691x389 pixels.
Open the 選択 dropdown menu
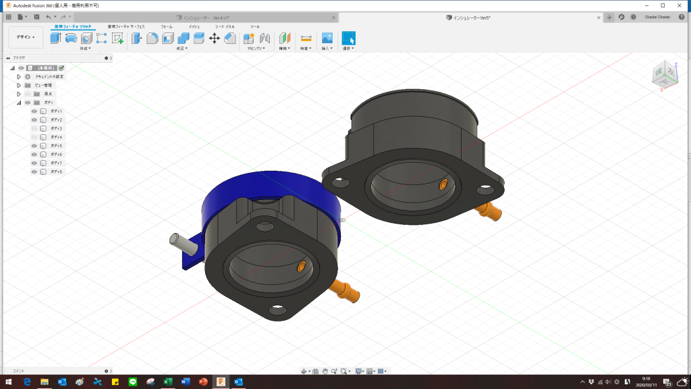[x=349, y=49]
